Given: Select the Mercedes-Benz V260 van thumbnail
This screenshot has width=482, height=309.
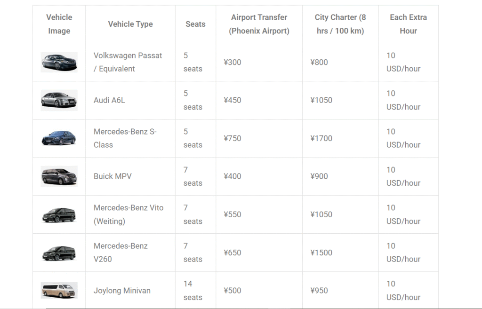Looking at the screenshot, I should [x=59, y=253].
